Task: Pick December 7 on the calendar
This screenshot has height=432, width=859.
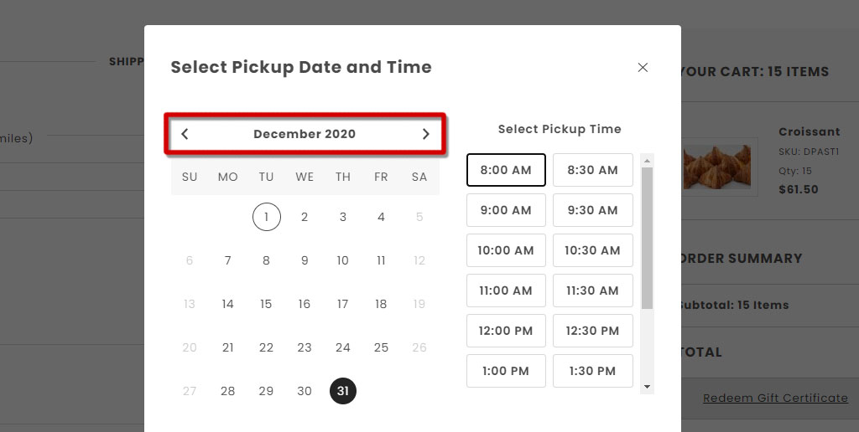Action: coord(228,261)
